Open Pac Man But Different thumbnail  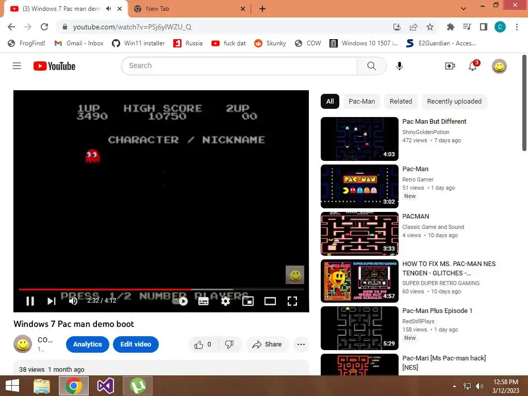tap(359, 139)
